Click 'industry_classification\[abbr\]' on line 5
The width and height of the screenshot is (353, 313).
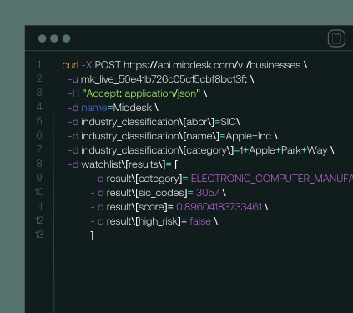[x=148, y=122]
